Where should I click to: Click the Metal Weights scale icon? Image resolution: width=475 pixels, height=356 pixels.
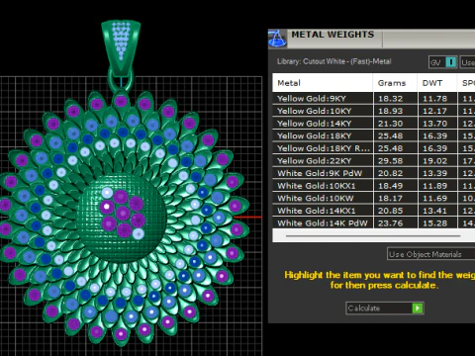[x=277, y=39]
